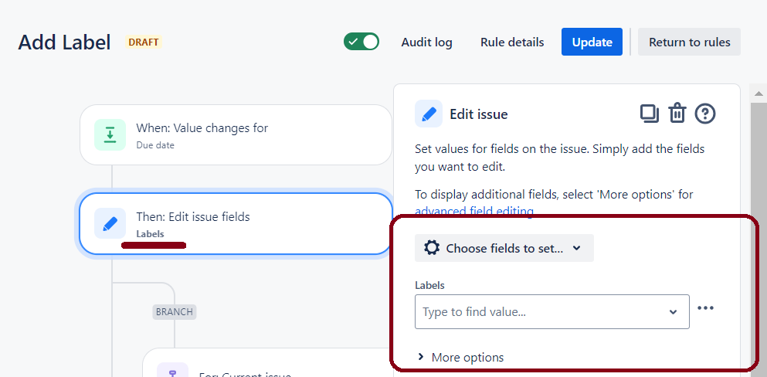Select the When: Value changes for trigger card
767x377 pixels.
coord(236,135)
